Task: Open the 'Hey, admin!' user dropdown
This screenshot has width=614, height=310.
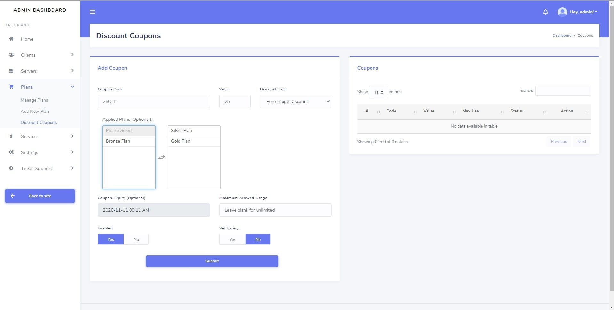Action: [583, 12]
